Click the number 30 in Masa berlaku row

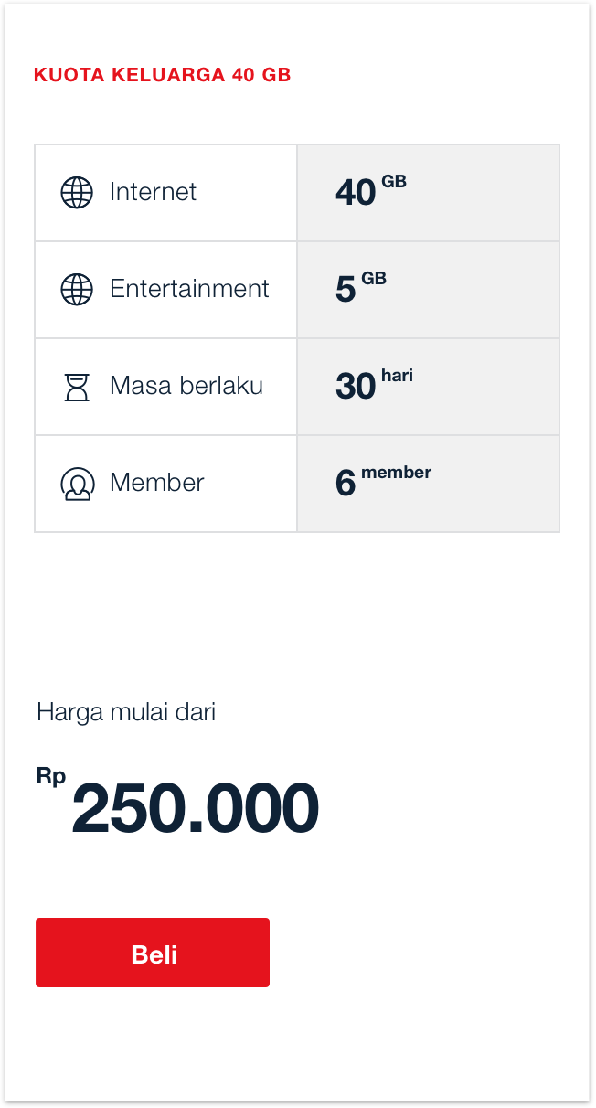tap(356, 387)
